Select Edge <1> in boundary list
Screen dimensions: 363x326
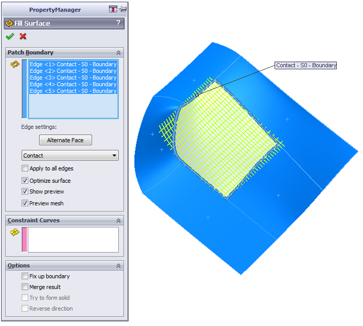[73, 64]
